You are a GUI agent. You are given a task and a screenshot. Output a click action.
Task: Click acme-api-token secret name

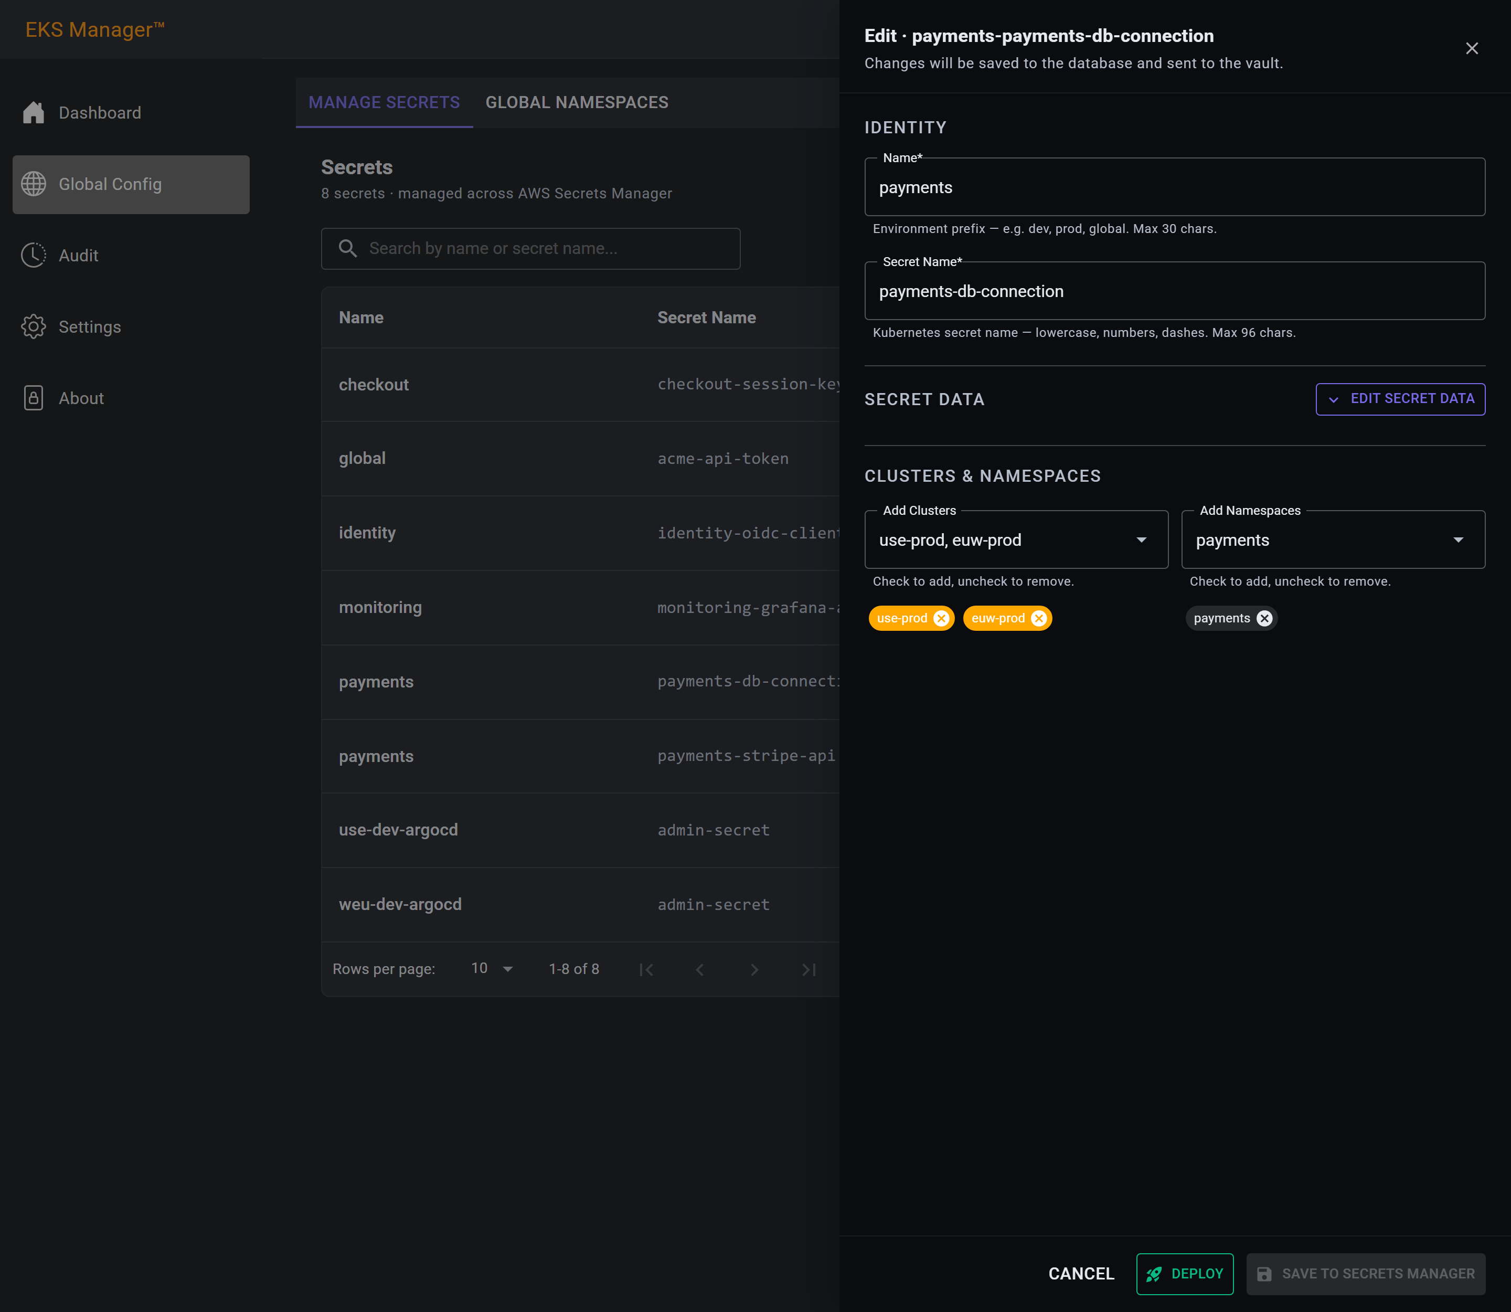click(722, 458)
